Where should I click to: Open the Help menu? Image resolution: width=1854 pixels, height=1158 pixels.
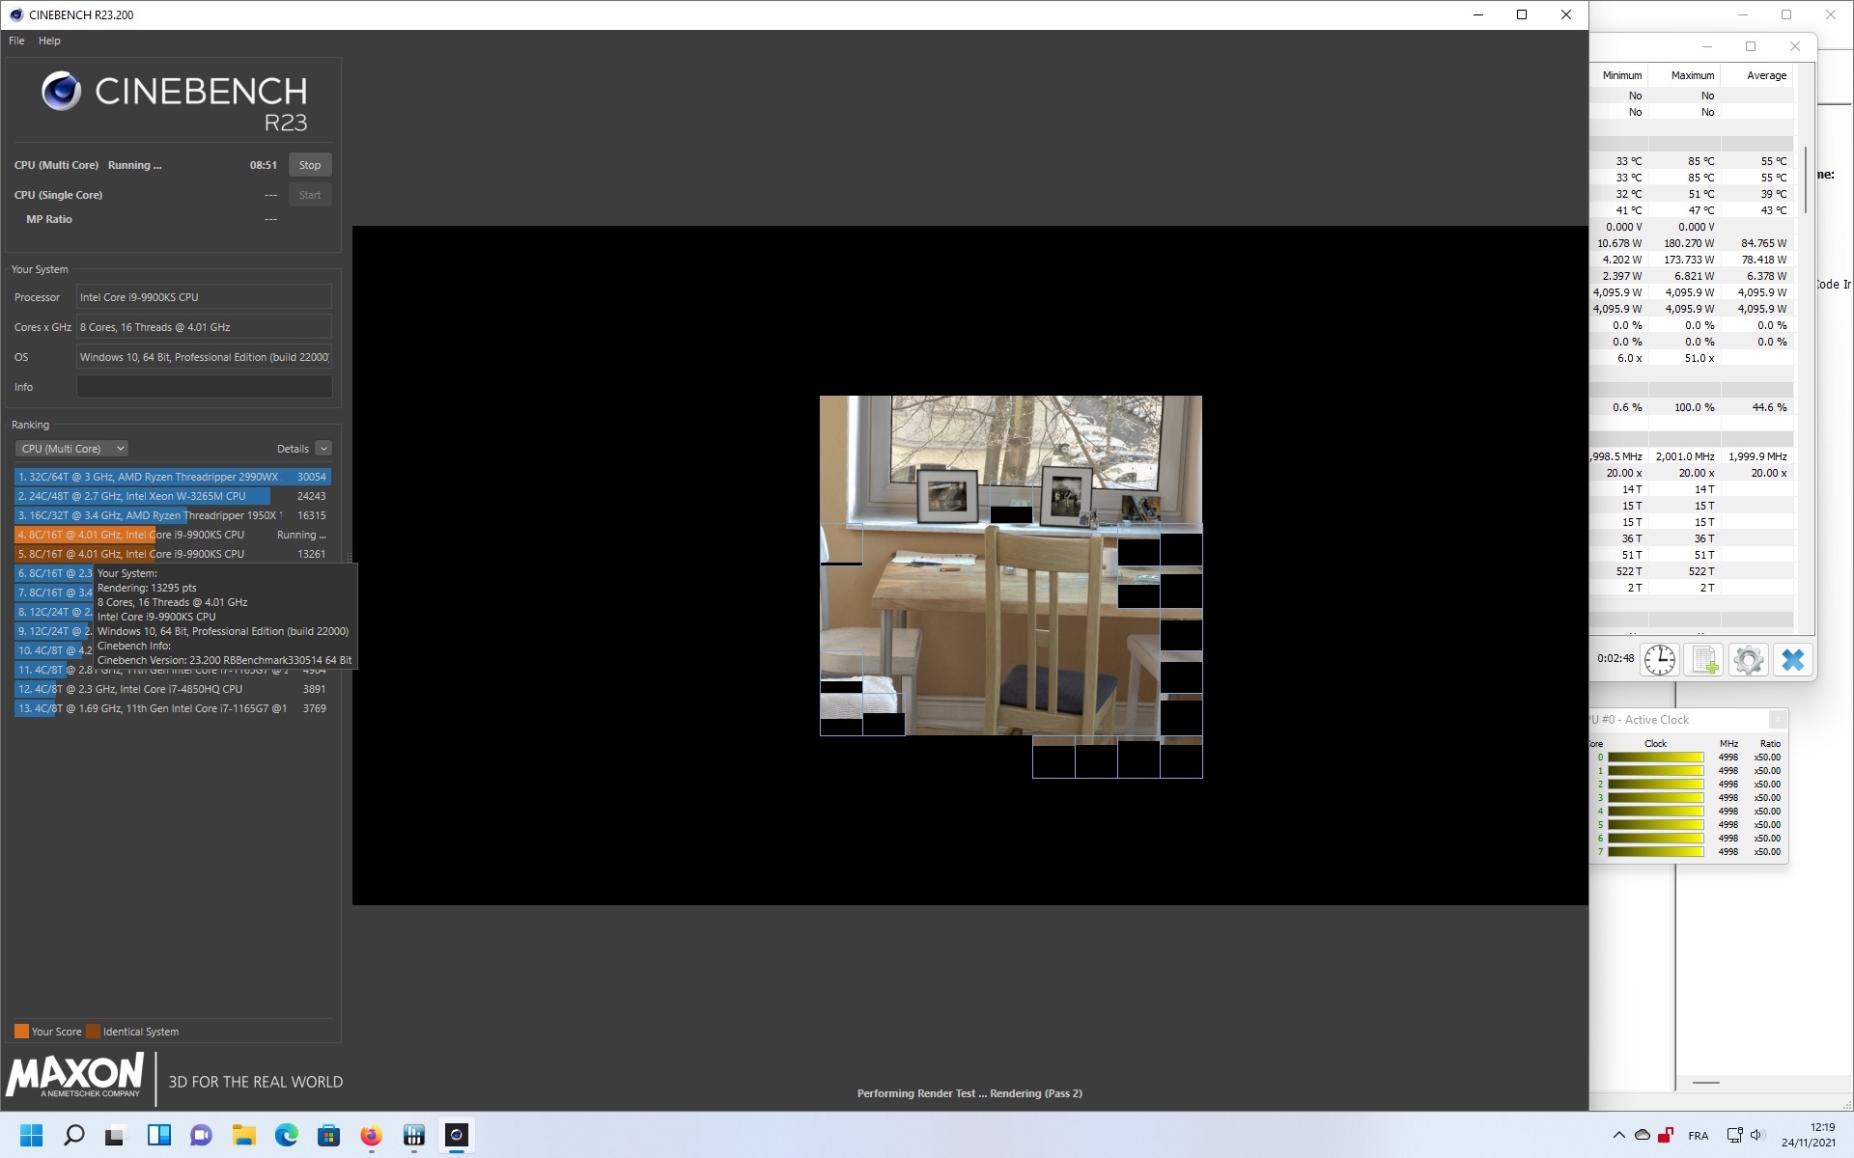point(49,41)
